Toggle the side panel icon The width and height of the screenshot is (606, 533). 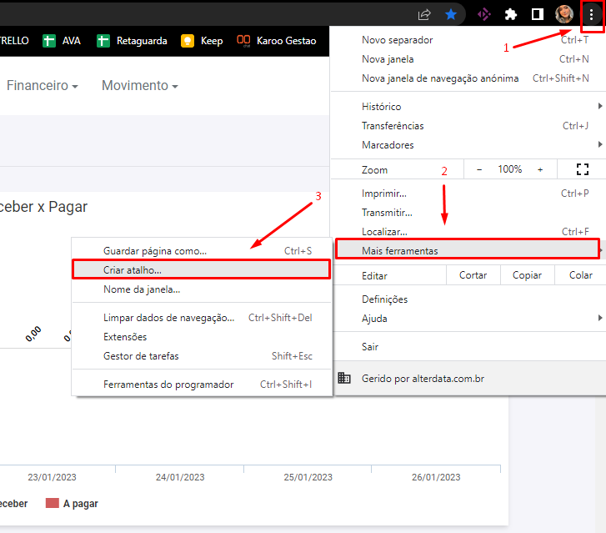[x=537, y=15]
